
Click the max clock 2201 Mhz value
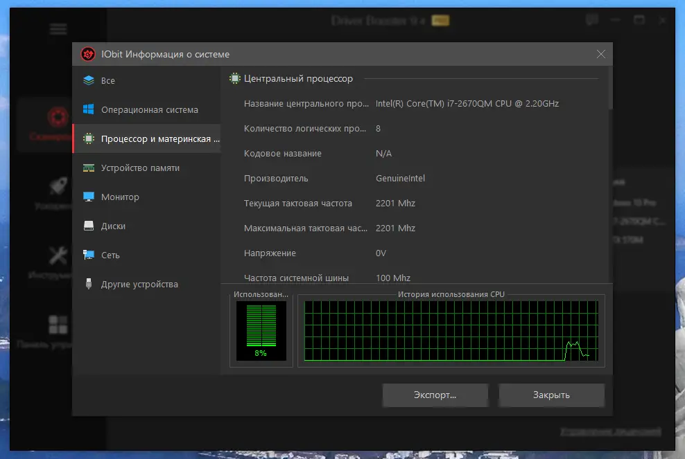(395, 228)
